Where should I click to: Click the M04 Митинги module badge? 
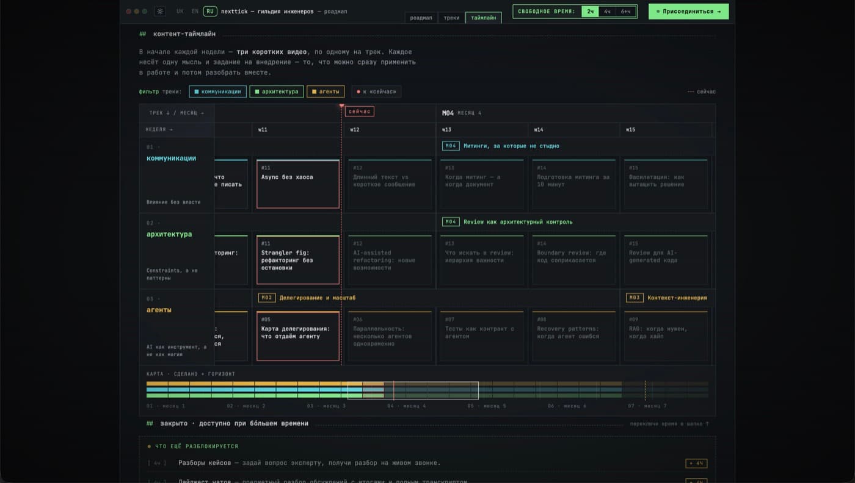coord(451,146)
